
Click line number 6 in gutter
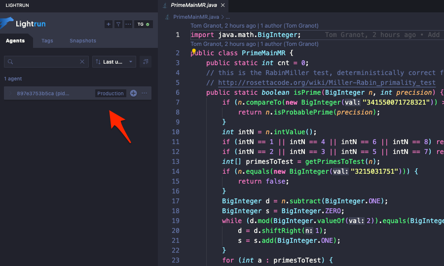point(178,93)
